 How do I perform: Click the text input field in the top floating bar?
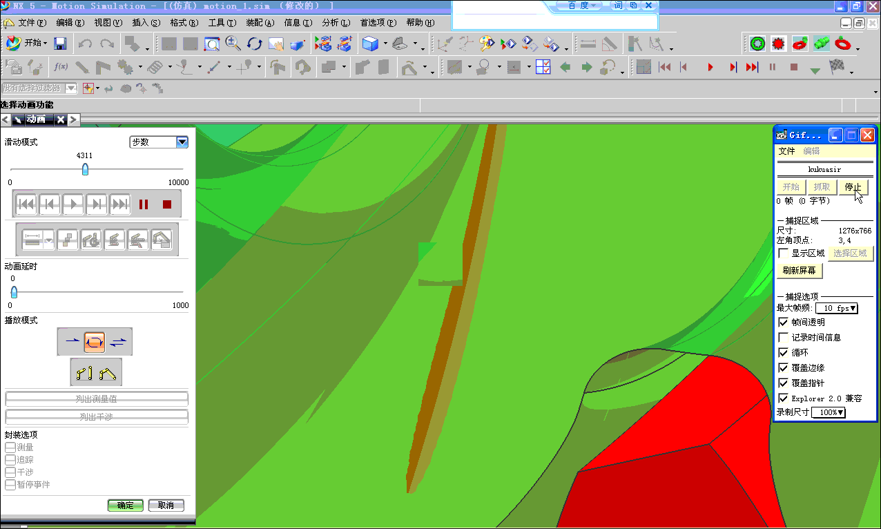[556, 21]
